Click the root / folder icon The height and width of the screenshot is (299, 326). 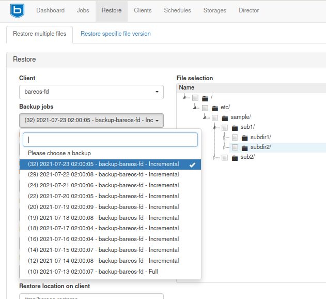pos(205,98)
